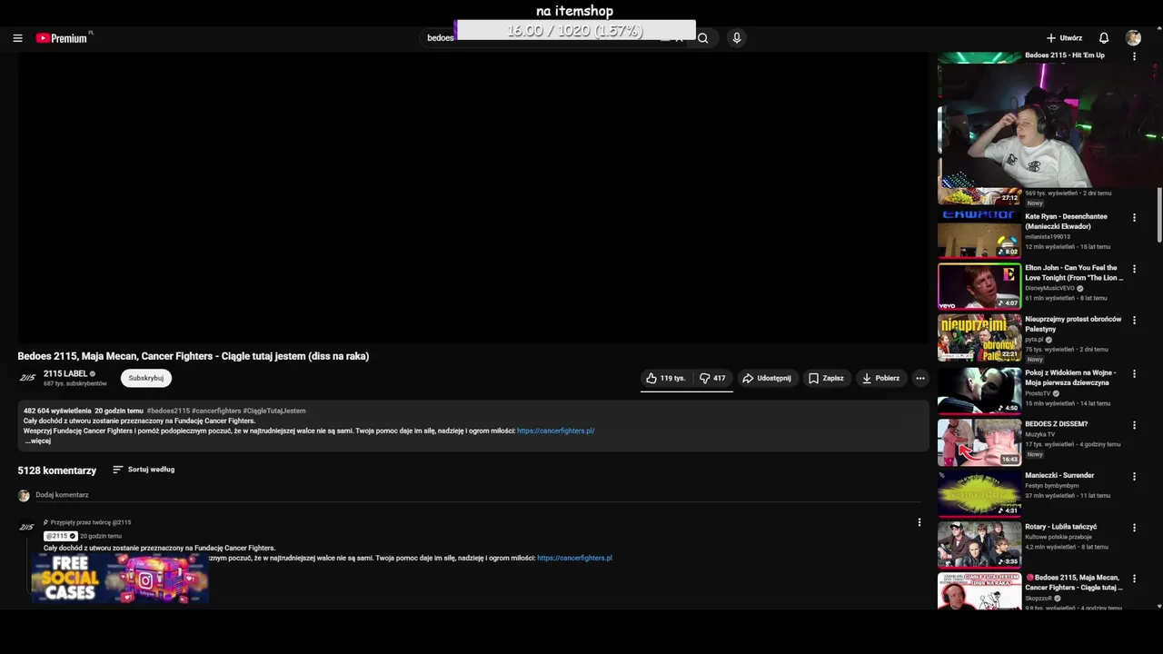Open Muzyka TV channel name
The image size is (1163, 654).
tap(1040, 434)
